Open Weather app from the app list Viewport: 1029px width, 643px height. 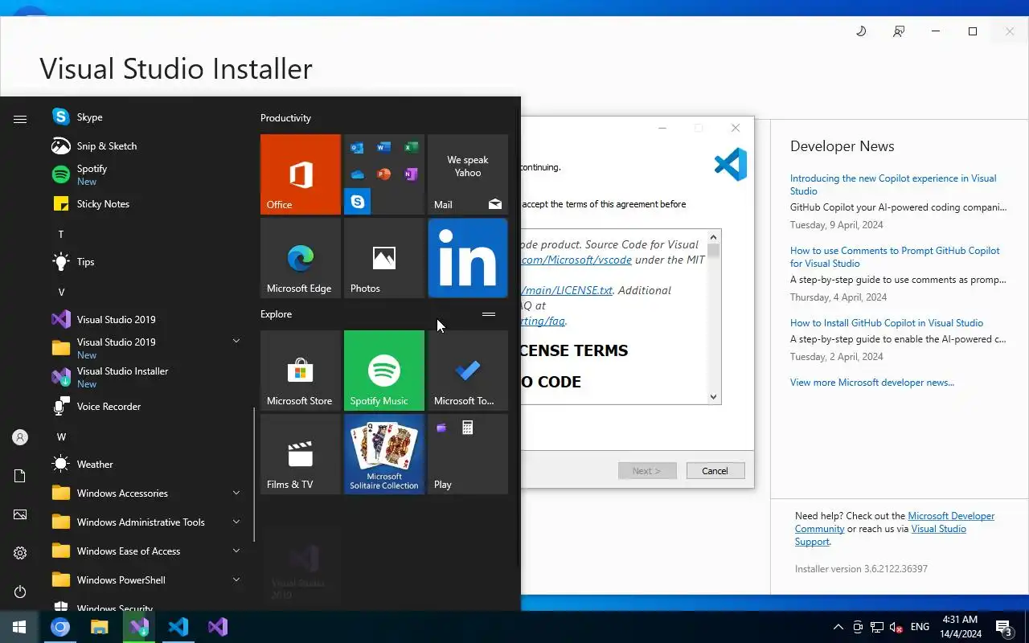pyautogui.click(x=150, y=465)
